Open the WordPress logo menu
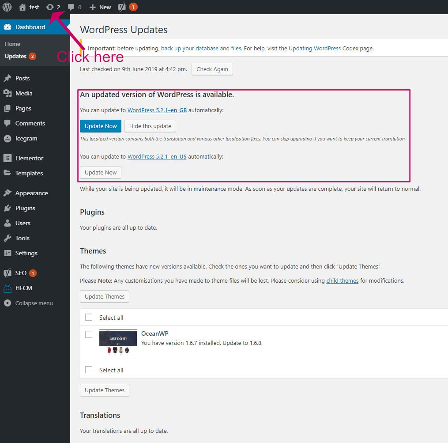 coord(7,7)
